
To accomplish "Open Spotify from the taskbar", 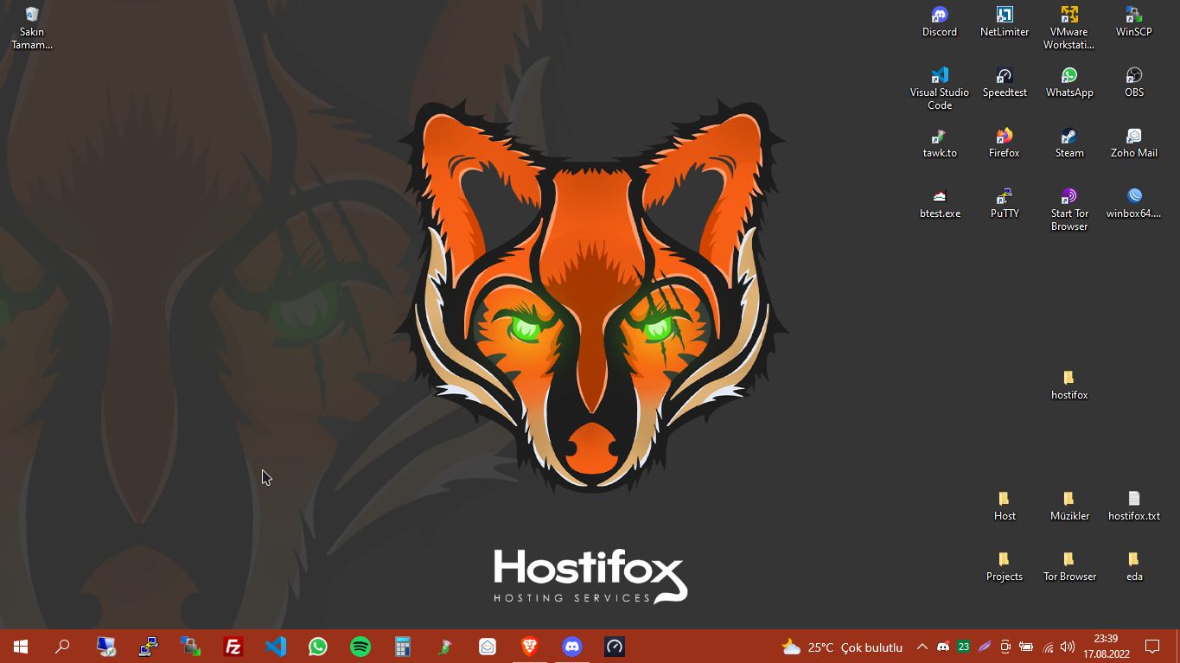I will [360, 647].
